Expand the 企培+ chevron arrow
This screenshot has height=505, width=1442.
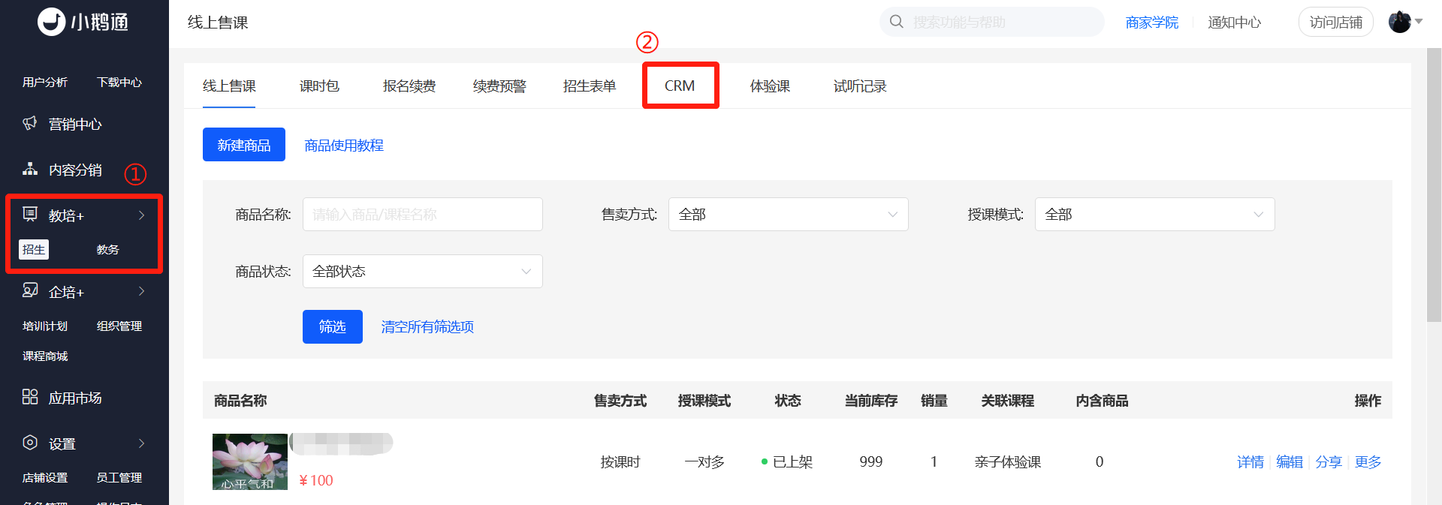[x=141, y=291]
